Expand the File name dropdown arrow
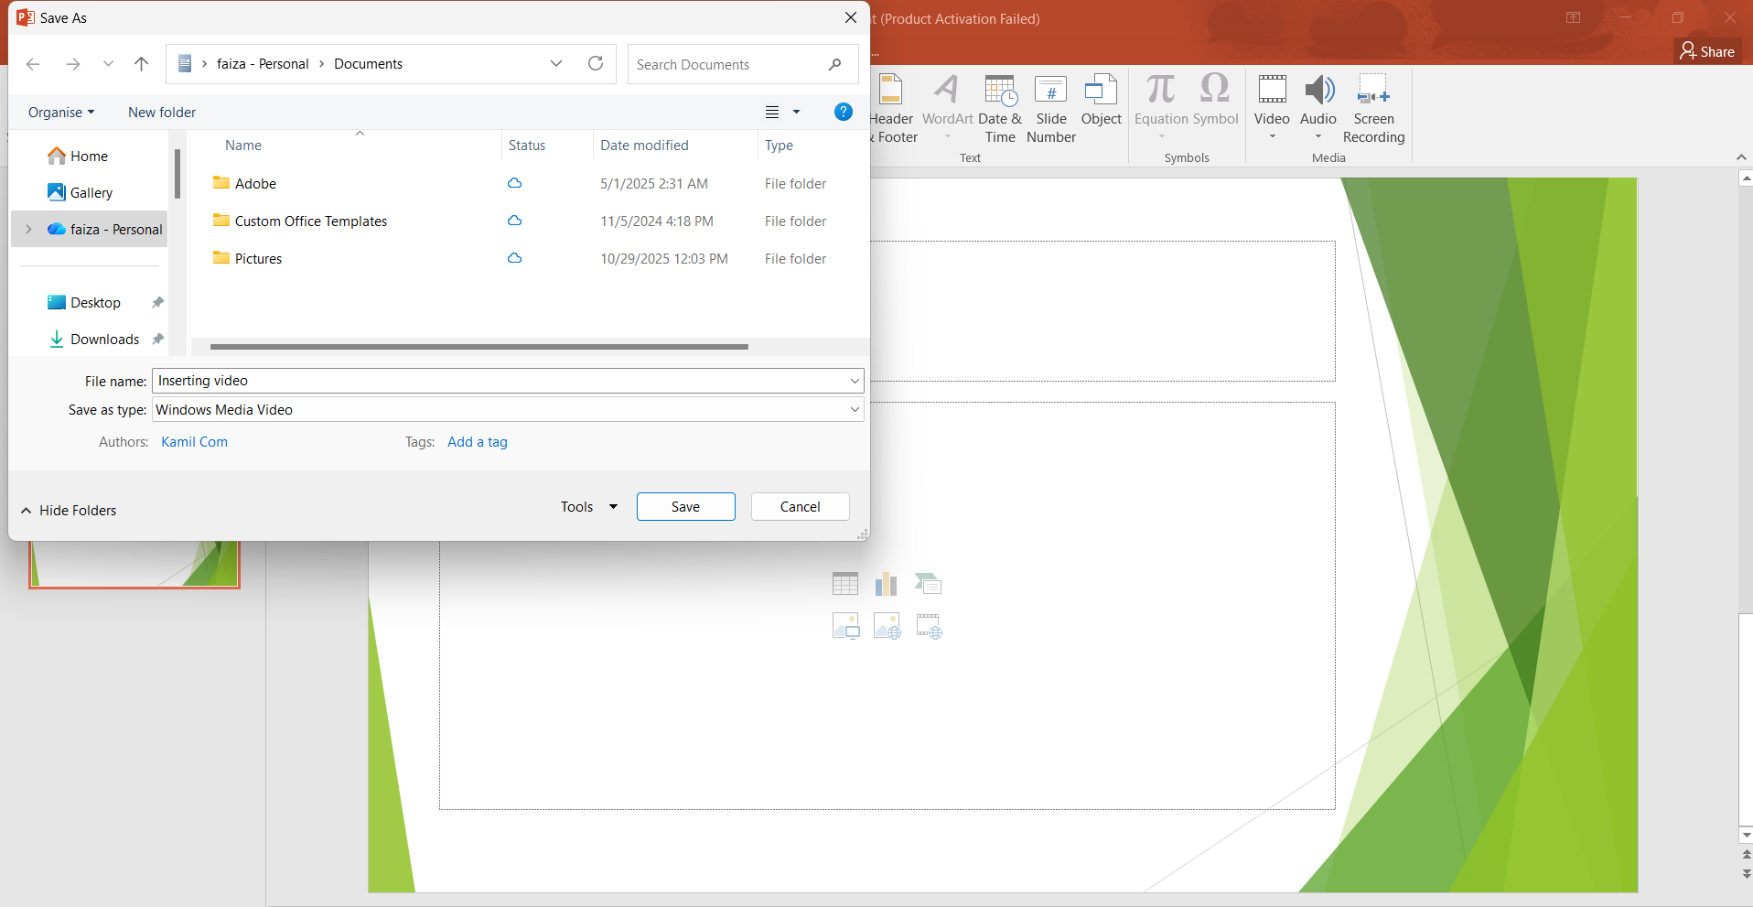The width and height of the screenshot is (1753, 907). point(855,381)
